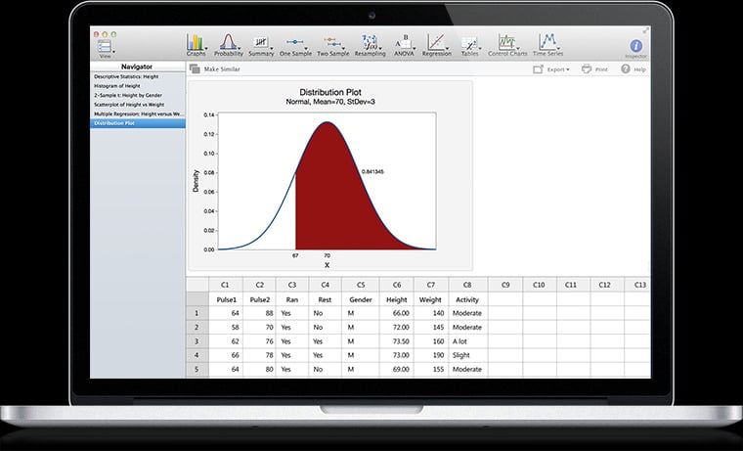Select Histogram of Height in Navigator

point(138,86)
